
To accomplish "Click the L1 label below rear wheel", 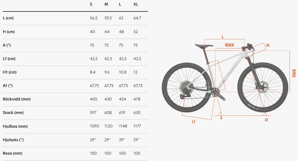I will click(194, 122).
